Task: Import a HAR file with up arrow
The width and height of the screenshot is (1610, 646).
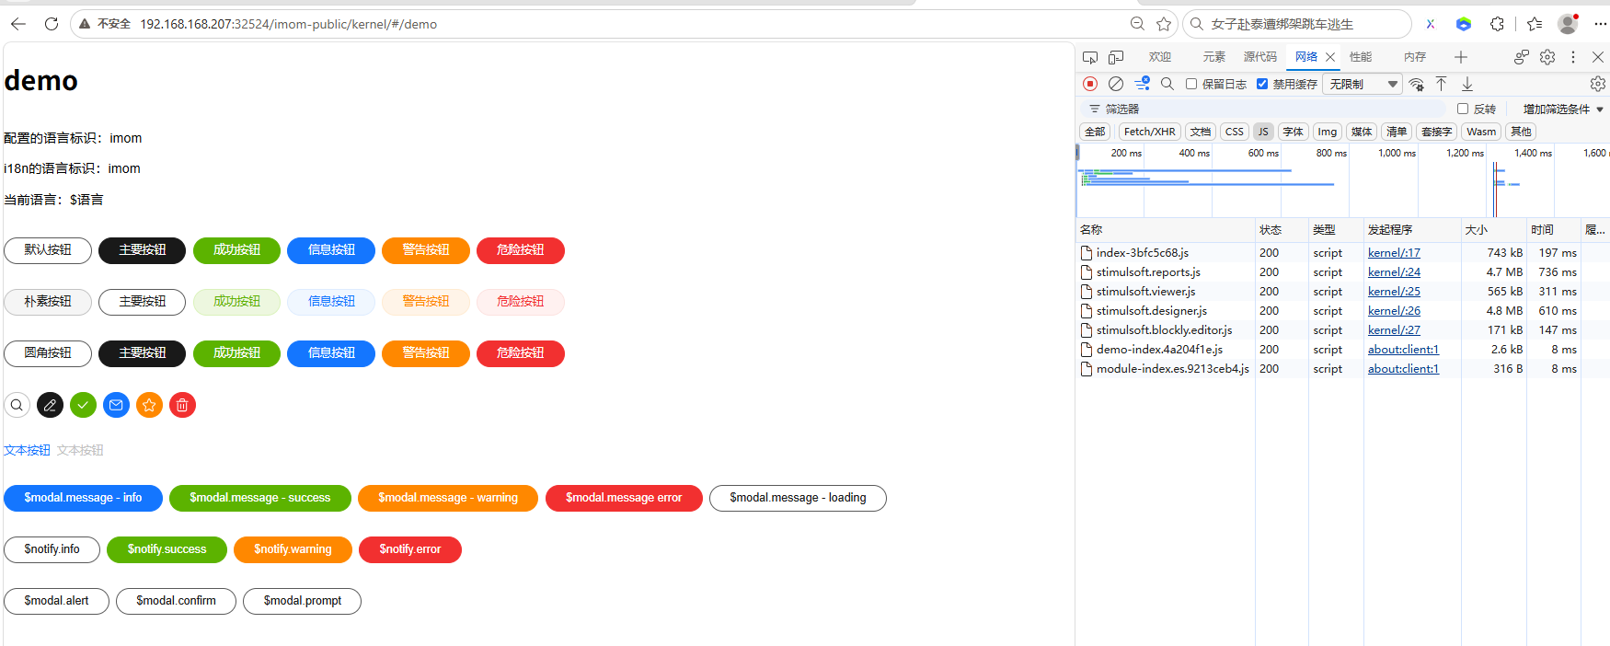Action: [1442, 84]
